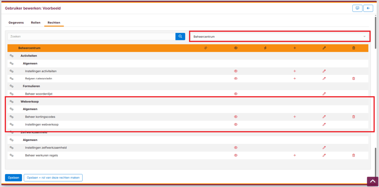Image resolution: width=379 pixels, height=187 pixels.
Task: Click plus icon for Instellingen activiteiten
Action: tap(294, 71)
